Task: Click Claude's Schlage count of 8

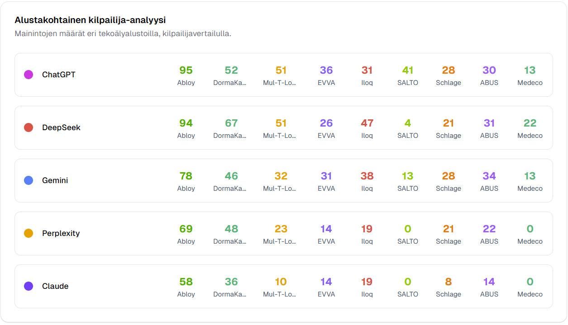Action: (449, 282)
